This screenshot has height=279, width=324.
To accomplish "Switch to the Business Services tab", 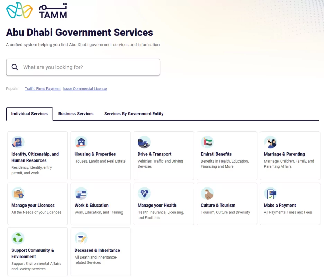I will [x=76, y=114].
